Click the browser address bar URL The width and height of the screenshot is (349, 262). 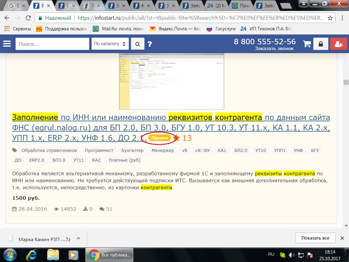200,18
